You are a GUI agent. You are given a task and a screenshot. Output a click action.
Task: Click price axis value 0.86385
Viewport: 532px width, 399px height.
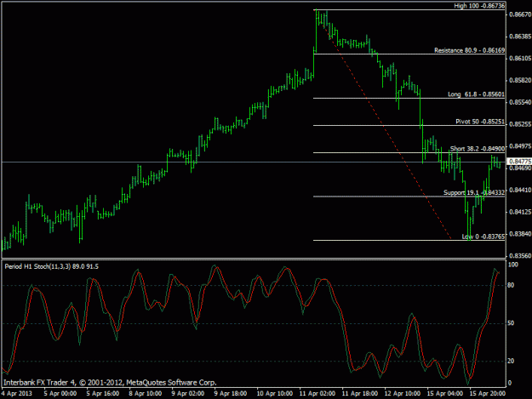[x=520, y=37]
